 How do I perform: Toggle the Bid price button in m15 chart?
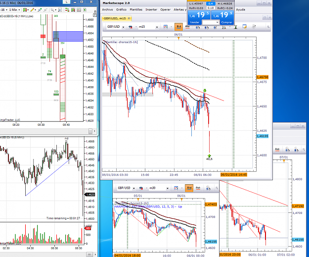point(179,27)
